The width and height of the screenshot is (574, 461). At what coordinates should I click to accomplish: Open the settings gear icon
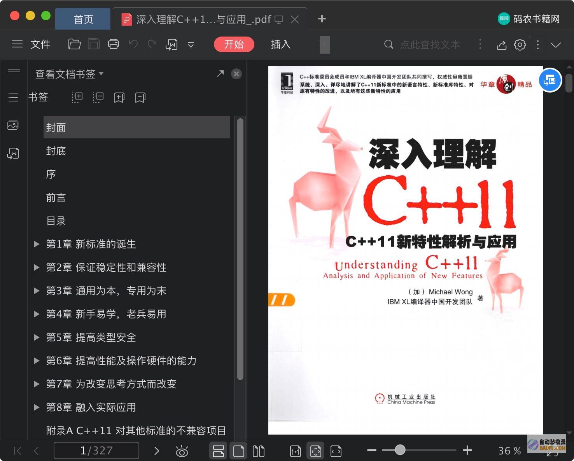[x=520, y=45]
